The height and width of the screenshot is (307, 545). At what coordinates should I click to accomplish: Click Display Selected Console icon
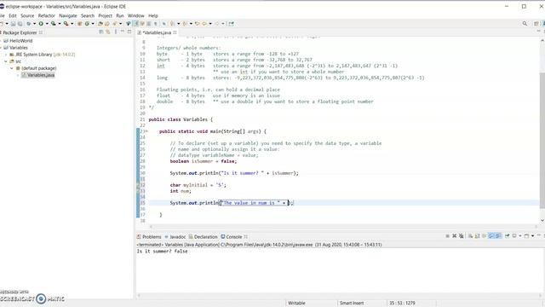pos(514,236)
